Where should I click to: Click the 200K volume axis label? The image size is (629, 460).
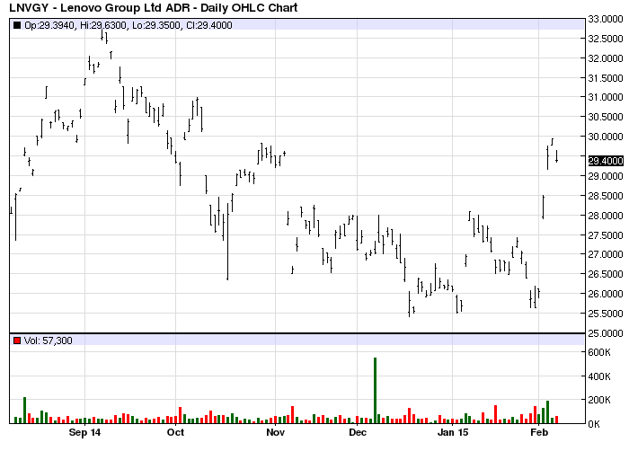(600, 400)
